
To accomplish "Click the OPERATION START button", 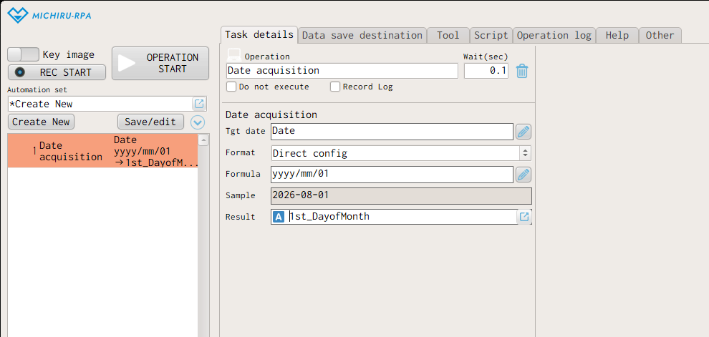I will point(160,63).
